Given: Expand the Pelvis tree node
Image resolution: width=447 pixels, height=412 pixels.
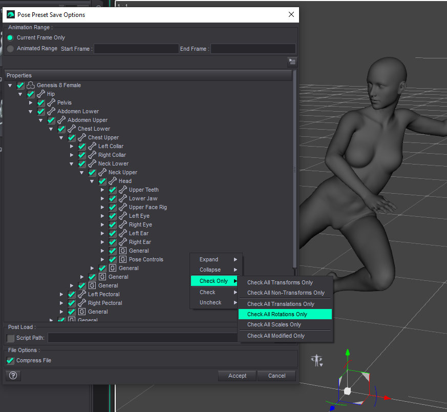Looking at the screenshot, I should [x=31, y=103].
